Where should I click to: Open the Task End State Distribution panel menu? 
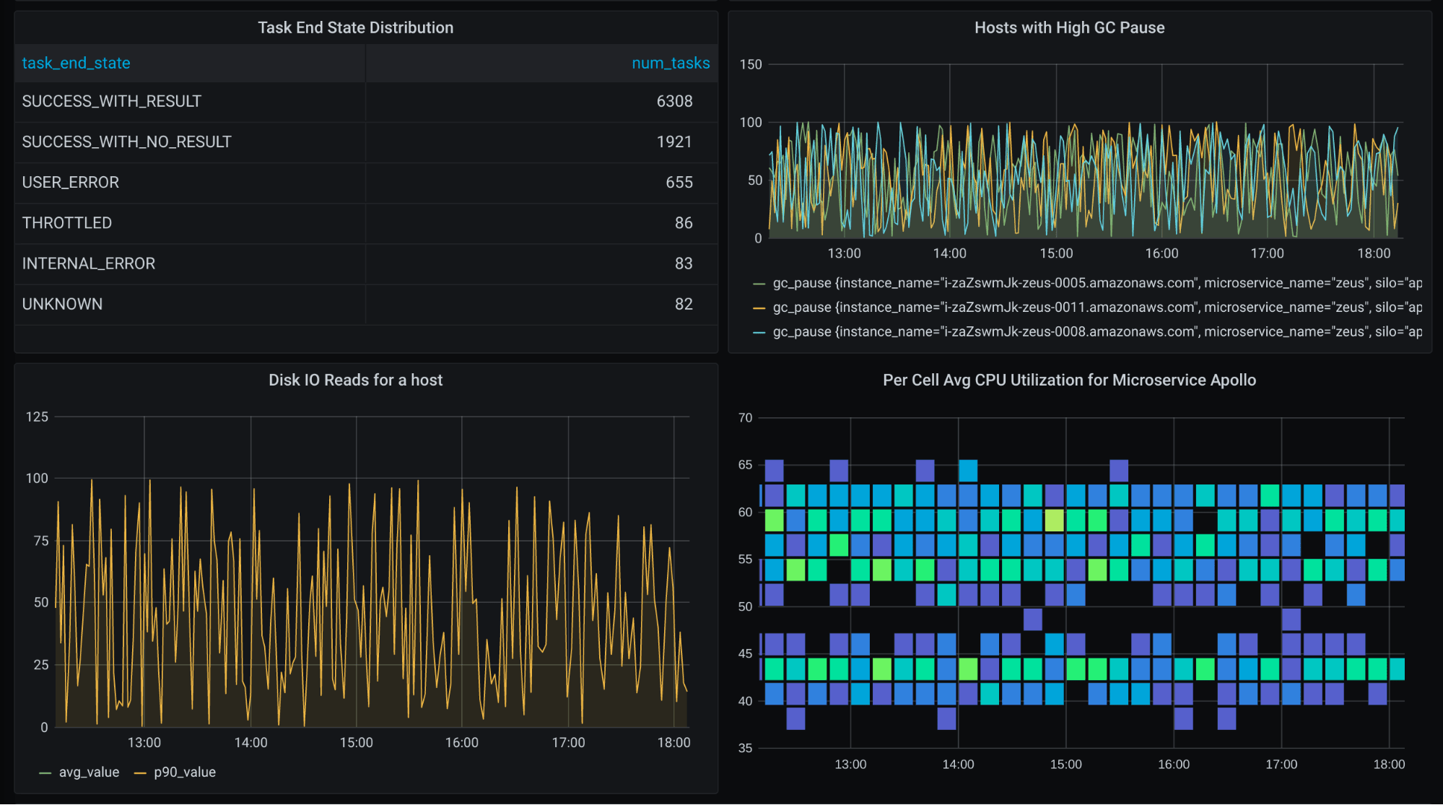(356, 27)
